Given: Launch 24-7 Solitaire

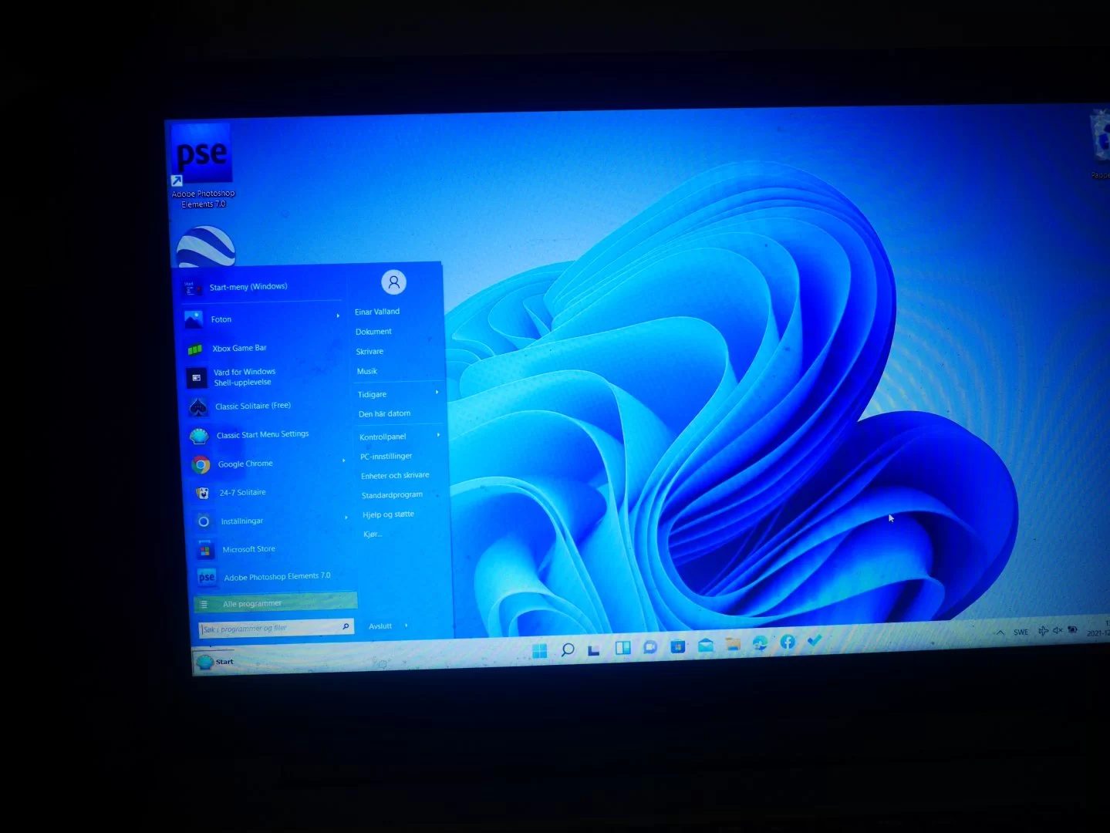Looking at the screenshot, I should tap(242, 493).
